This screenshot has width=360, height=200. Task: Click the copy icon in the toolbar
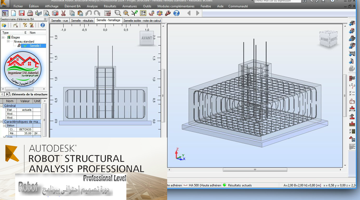point(72,13)
